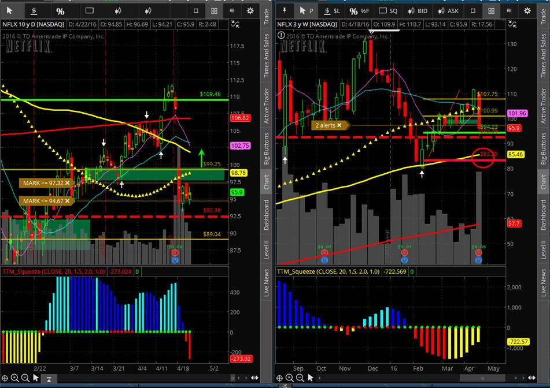Click the ASK candlestick button
550x388 pixels.
448,11
